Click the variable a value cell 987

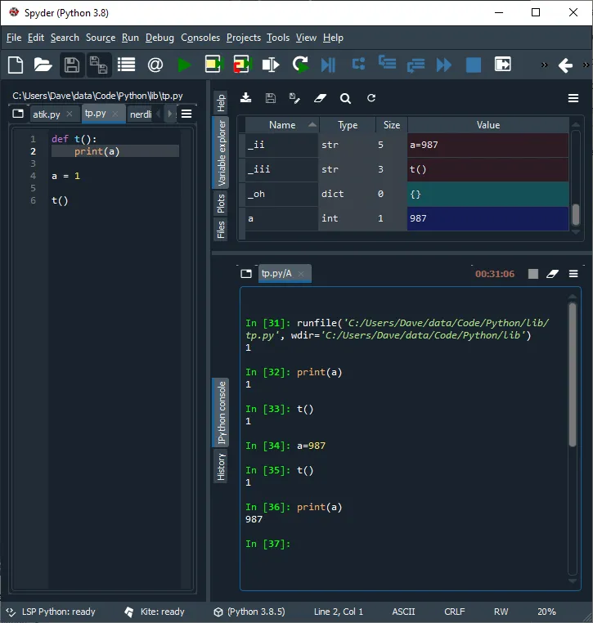[x=488, y=219]
